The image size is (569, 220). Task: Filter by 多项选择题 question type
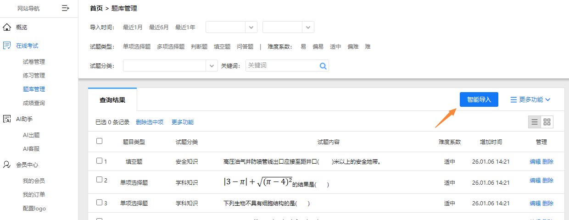tap(171, 47)
